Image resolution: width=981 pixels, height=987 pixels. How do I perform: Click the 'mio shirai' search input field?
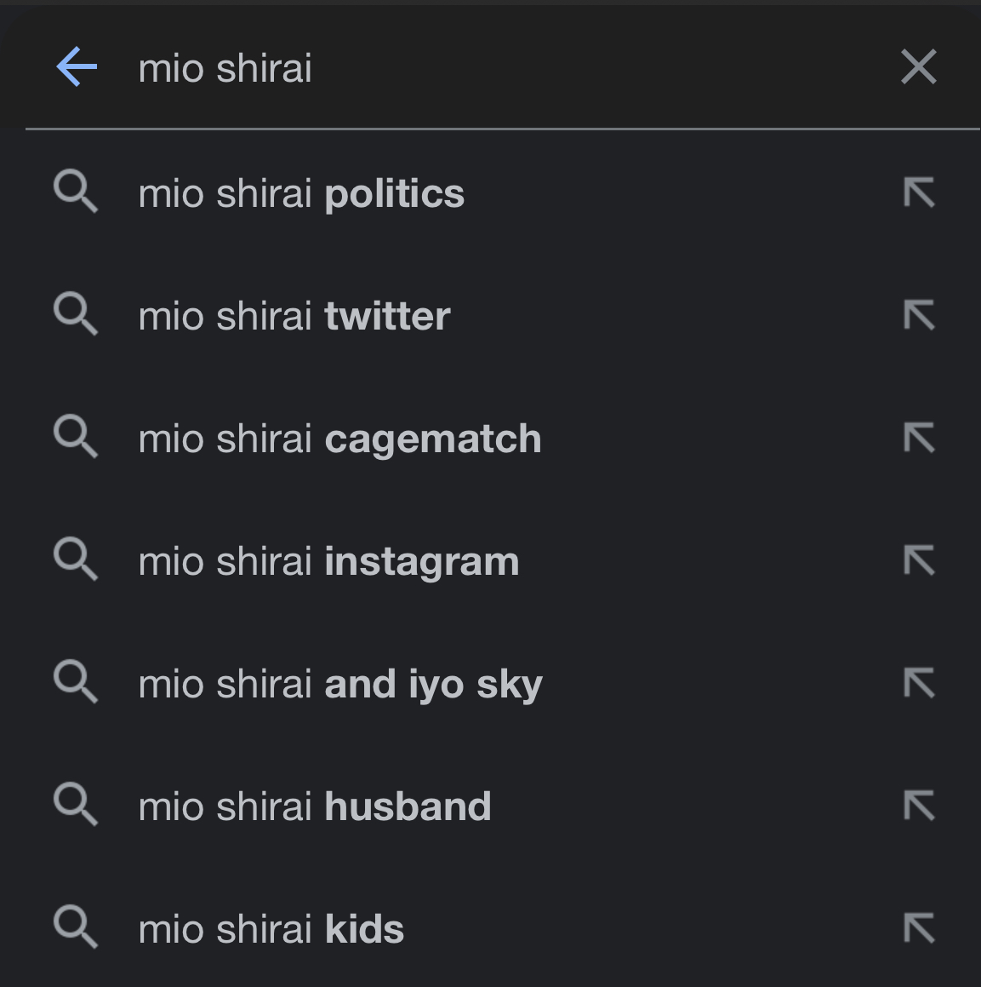click(x=503, y=67)
